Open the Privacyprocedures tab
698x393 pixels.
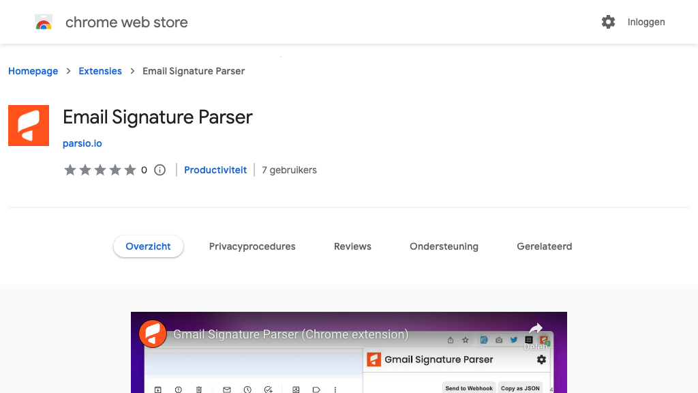(x=252, y=246)
